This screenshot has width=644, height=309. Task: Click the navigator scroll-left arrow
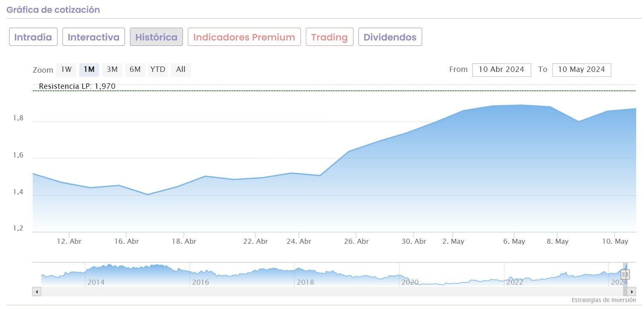(36, 292)
